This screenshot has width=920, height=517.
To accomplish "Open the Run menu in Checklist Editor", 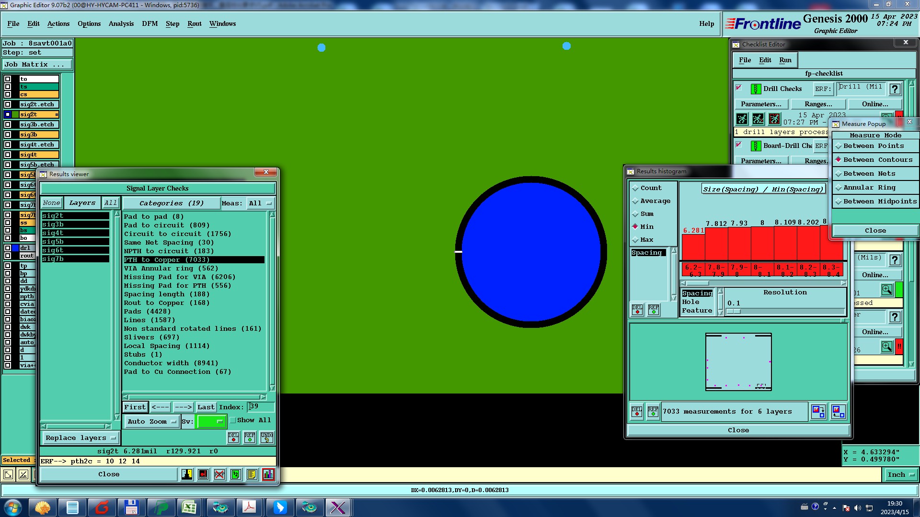I will tap(785, 60).
